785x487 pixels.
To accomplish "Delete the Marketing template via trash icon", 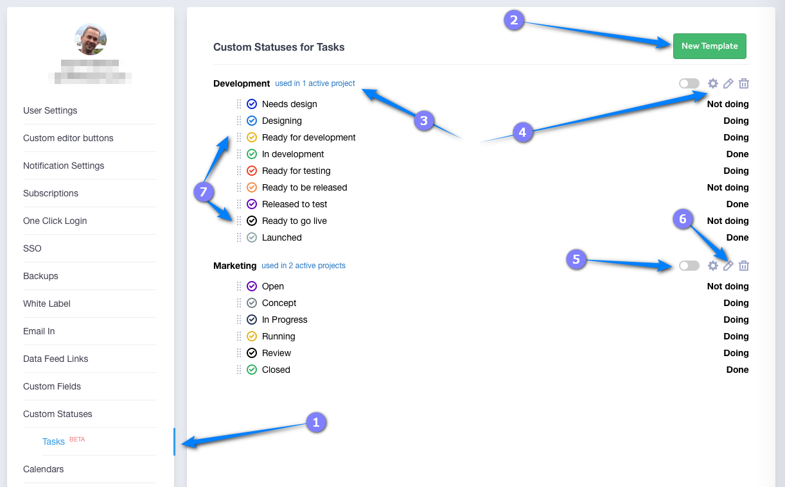I will click(x=744, y=266).
